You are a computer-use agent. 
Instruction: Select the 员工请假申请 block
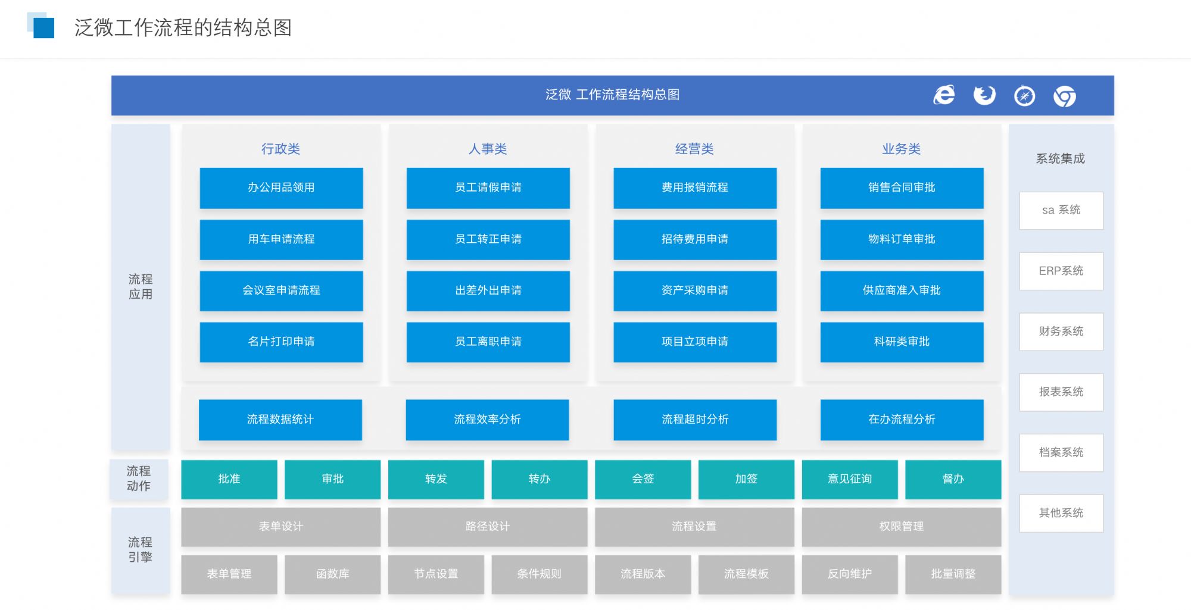(488, 187)
